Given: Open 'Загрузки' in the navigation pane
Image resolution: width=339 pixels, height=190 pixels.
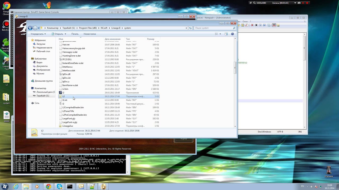Looking at the screenshot, I should pyautogui.click(x=41, y=44).
